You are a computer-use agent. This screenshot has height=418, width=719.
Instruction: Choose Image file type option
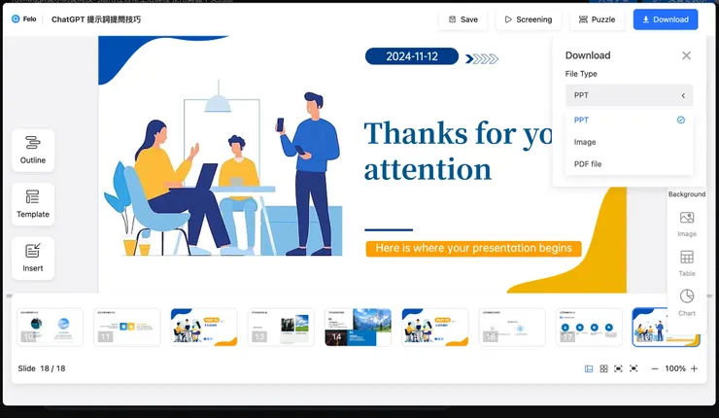(x=630, y=142)
